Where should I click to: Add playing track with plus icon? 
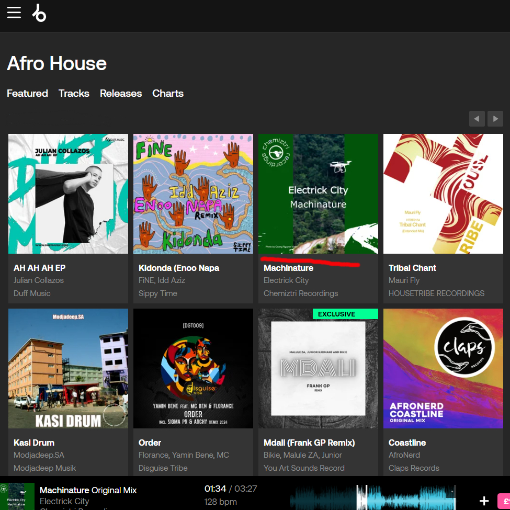coord(484,501)
